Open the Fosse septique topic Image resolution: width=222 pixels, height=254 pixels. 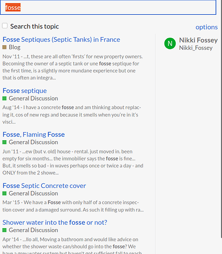[x=24, y=91]
